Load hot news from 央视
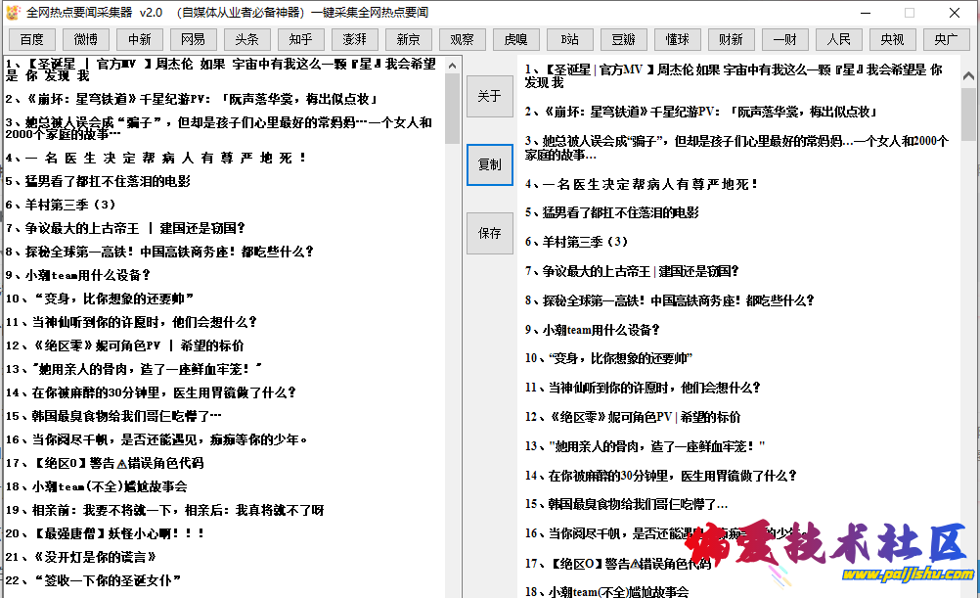This screenshot has width=980, height=598. [892, 39]
